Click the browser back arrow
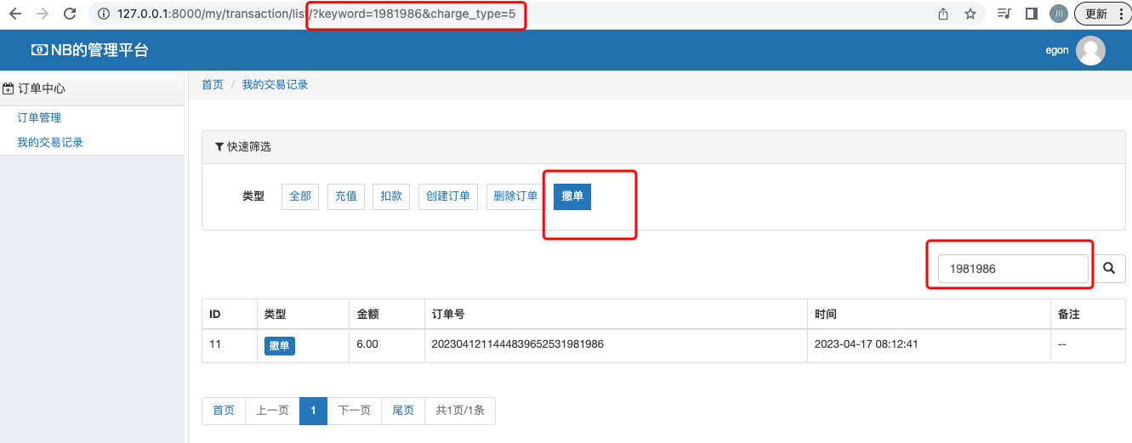The width and height of the screenshot is (1132, 443). 15,14
